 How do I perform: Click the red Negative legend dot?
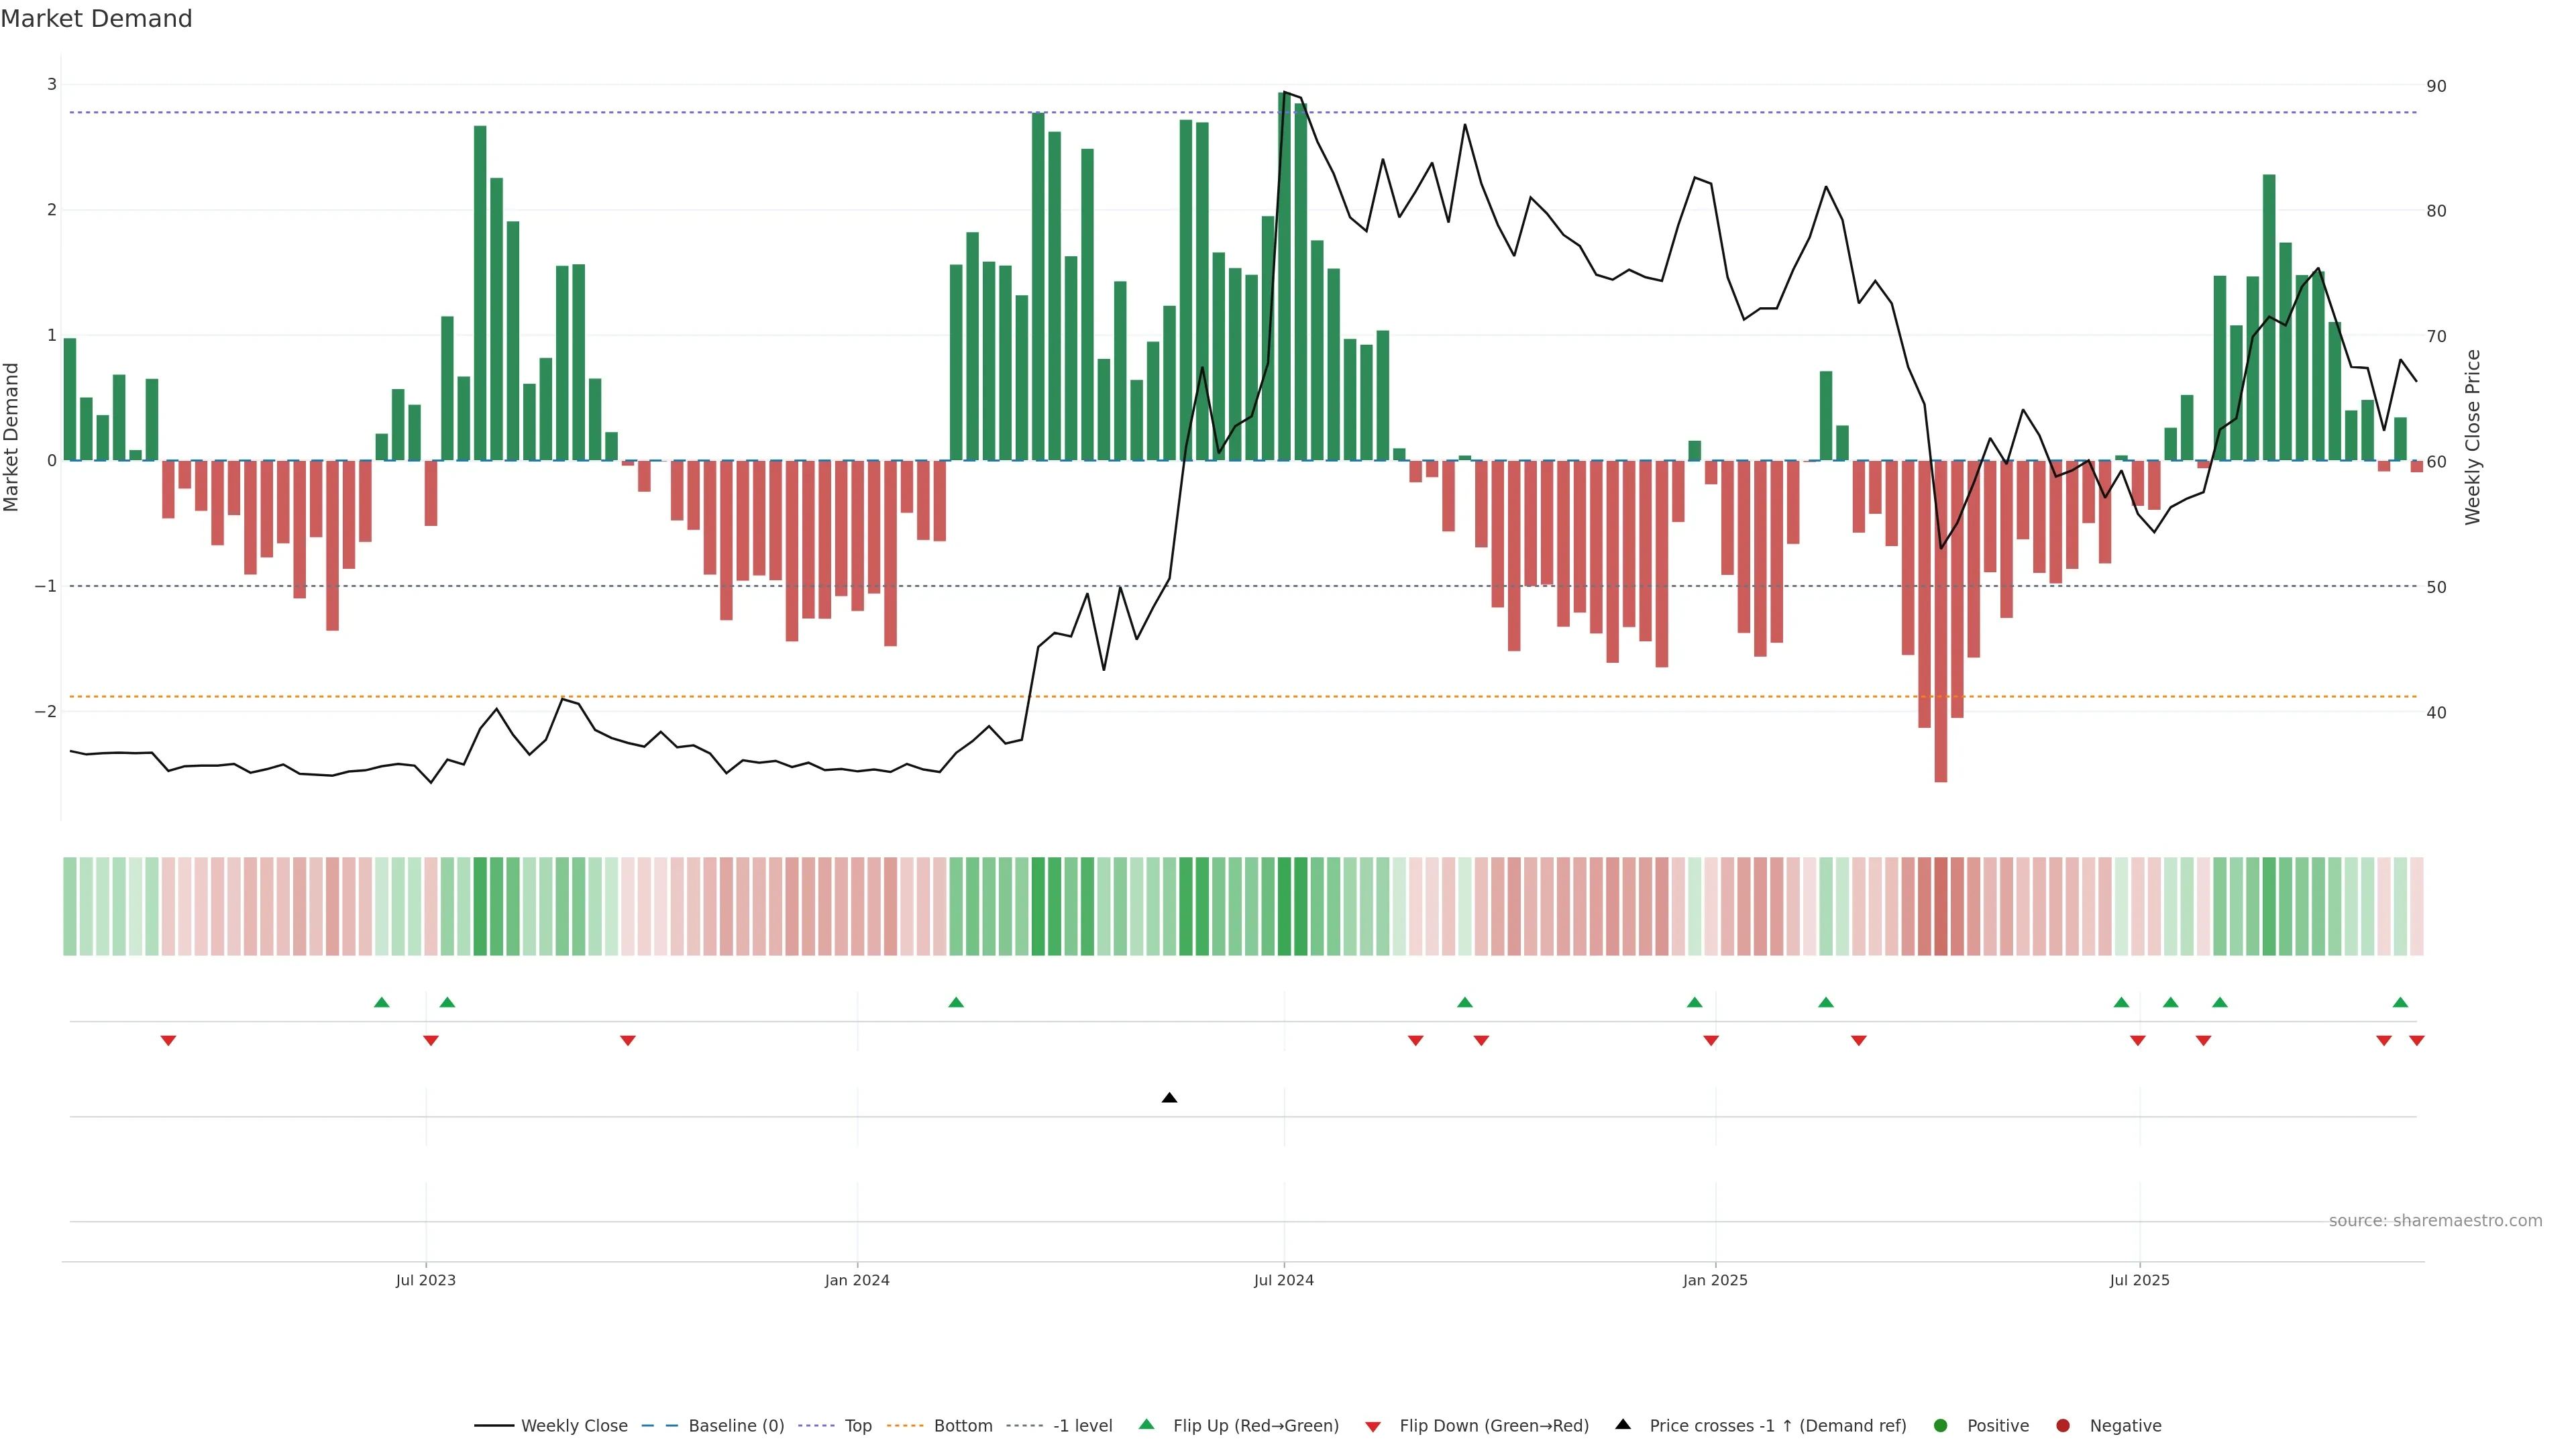point(2063,1425)
